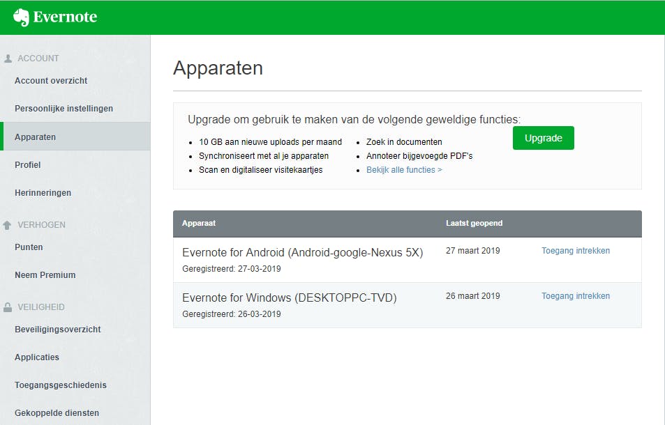Open Account overzicht in sidebar

(51, 81)
